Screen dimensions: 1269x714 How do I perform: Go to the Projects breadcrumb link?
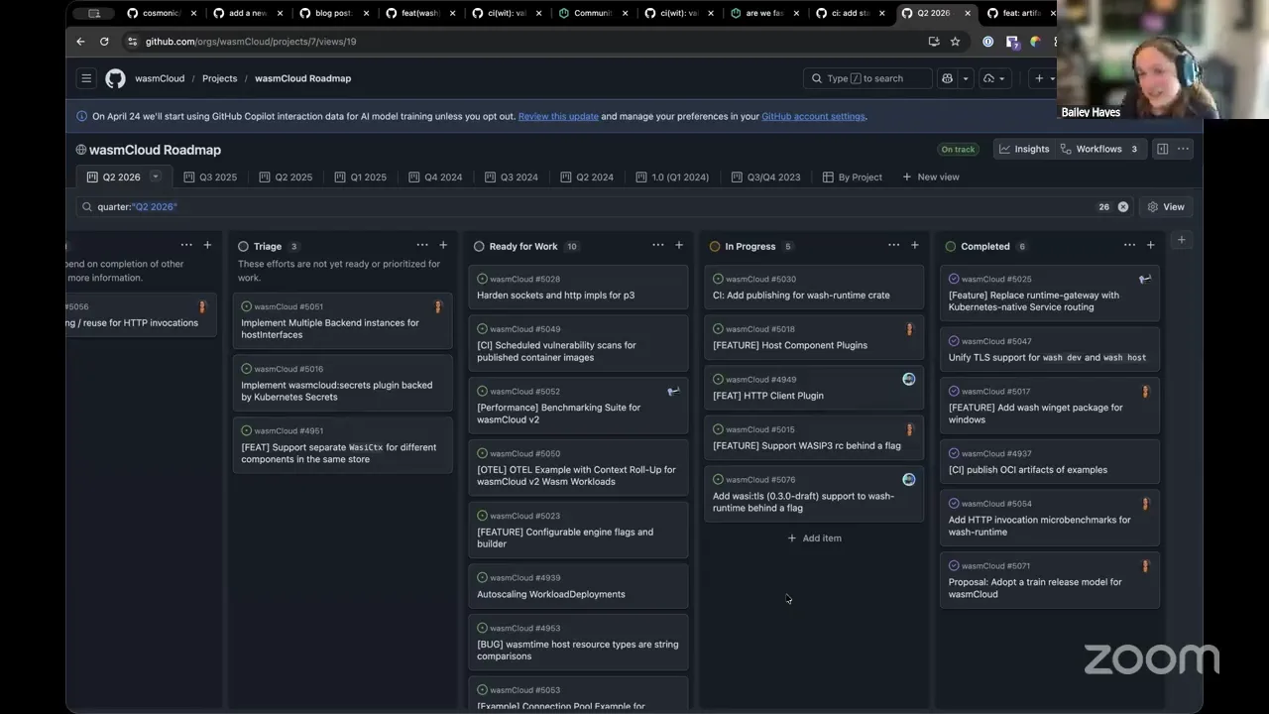pos(220,78)
